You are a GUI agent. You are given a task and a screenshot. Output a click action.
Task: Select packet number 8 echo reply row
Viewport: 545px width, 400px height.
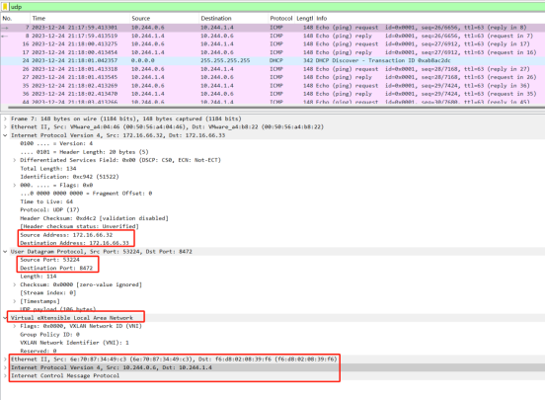pos(272,36)
